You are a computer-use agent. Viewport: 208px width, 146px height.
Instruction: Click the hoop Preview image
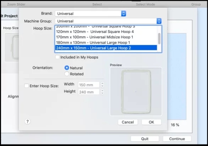[136, 91]
